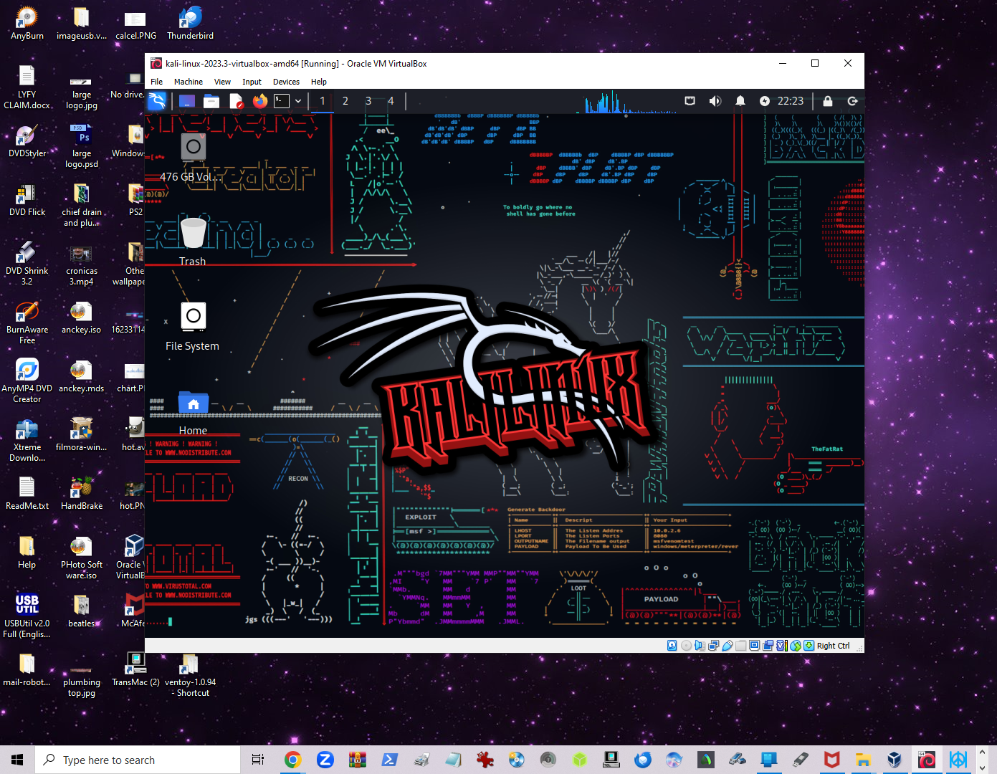This screenshot has width=997, height=774.
Task: Open the View menu in VirtualBox
Action: pyautogui.click(x=222, y=82)
